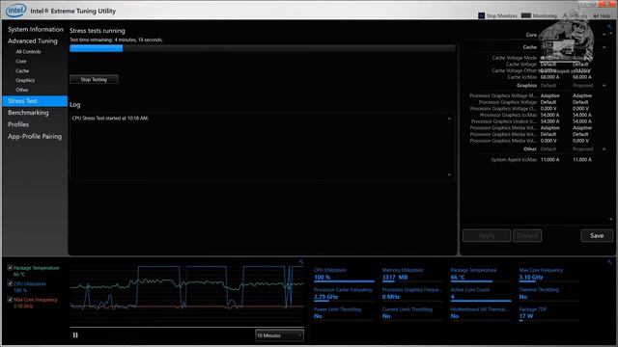Uncheck Max Core Frequency graph checkbox
This screenshot has width=618, height=347.
[10, 300]
